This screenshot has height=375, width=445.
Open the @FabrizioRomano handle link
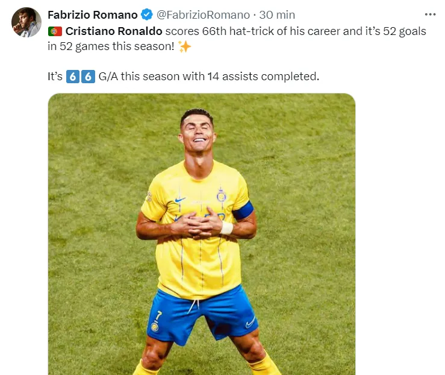point(204,14)
